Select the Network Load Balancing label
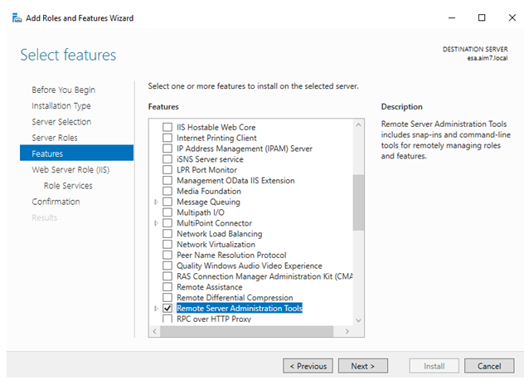Viewport: 524px width, 380px height. coord(219,234)
